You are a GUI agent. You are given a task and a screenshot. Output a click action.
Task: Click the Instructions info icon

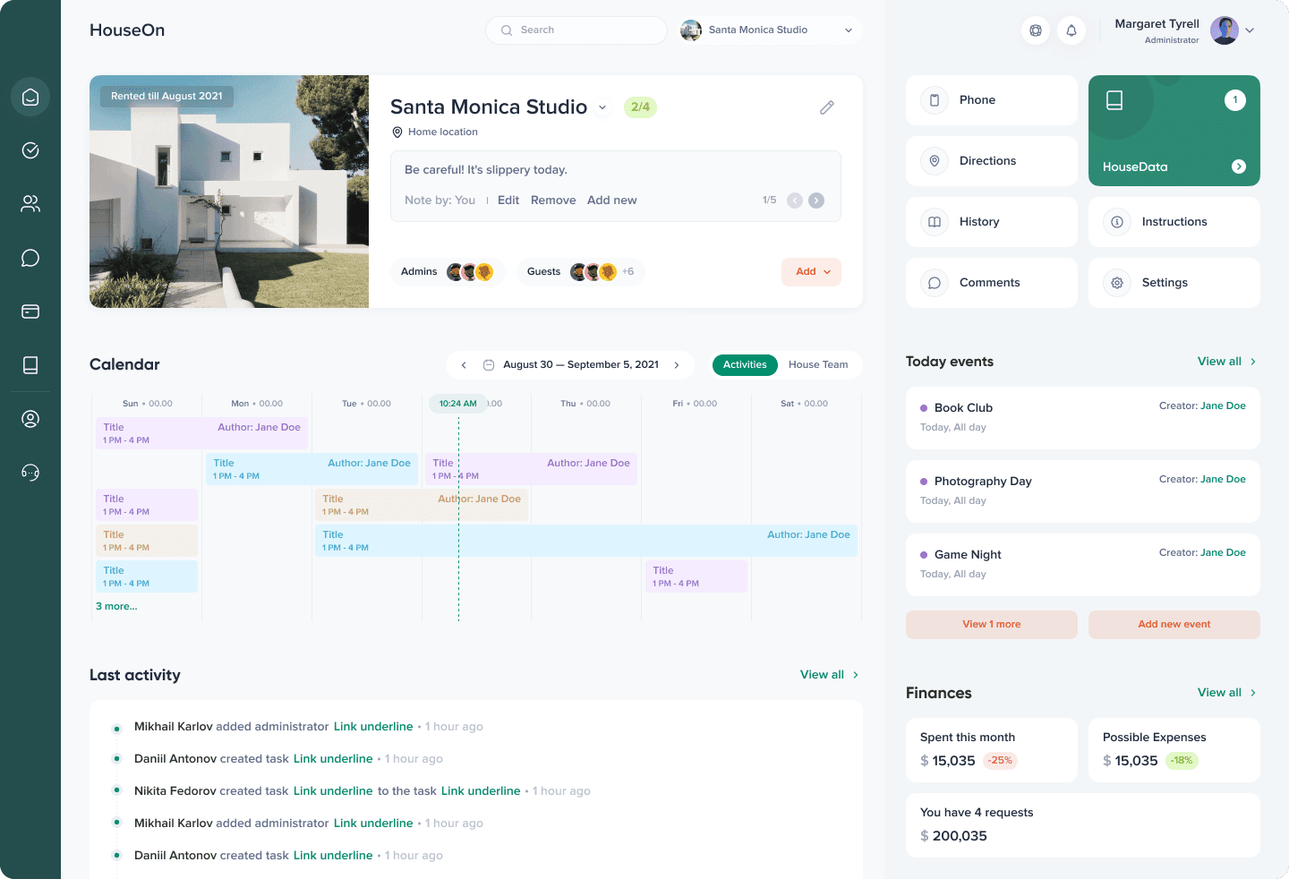[x=1117, y=222]
